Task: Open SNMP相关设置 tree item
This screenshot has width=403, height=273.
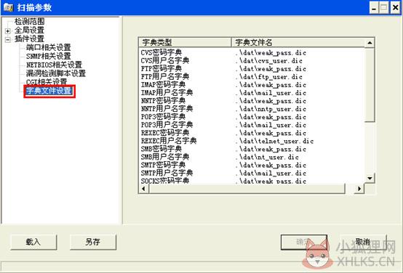Action: 48,56
